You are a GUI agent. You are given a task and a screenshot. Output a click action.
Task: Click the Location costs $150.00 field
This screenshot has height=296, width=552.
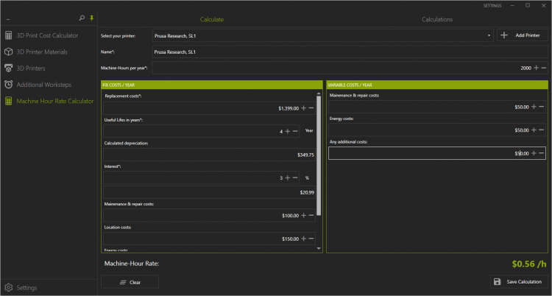[209, 239]
